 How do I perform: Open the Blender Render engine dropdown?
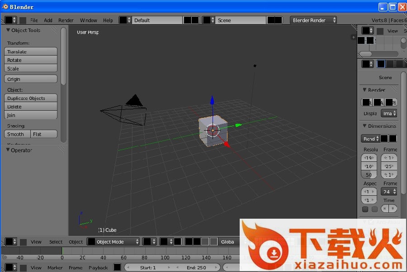pyautogui.click(x=313, y=20)
